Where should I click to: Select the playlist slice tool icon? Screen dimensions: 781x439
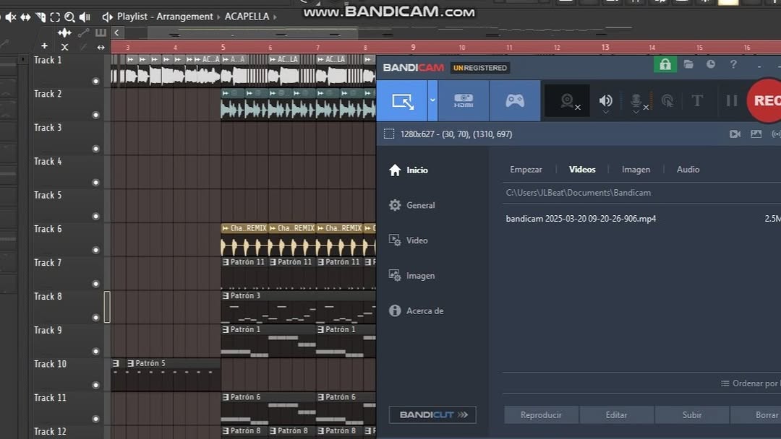40,17
